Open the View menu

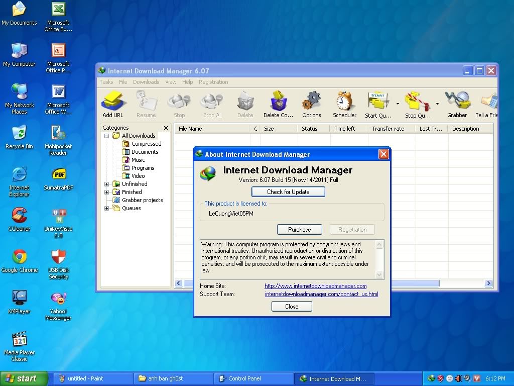(x=171, y=82)
